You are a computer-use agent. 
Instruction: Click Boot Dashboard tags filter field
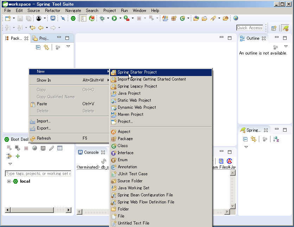coord(38,174)
